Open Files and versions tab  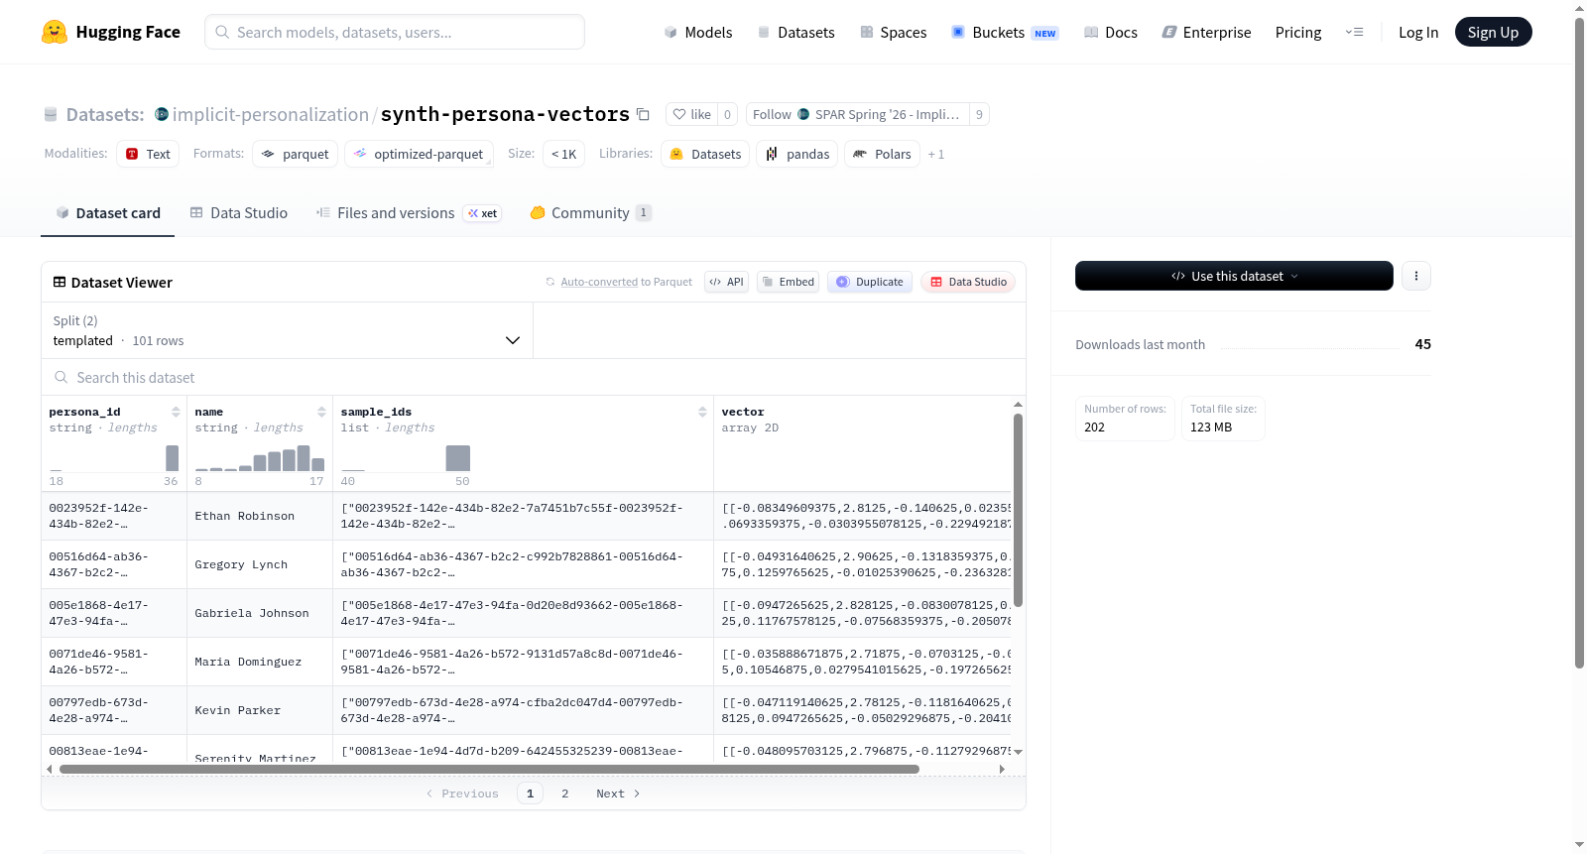(x=409, y=212)
